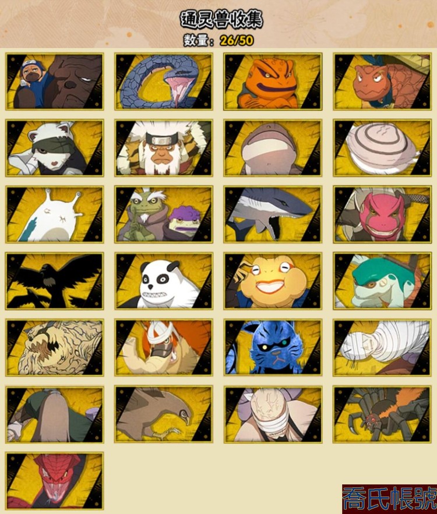Screen dimensions: 437x514
Task: Click the white slug summon card
Action: click(54, 215)
